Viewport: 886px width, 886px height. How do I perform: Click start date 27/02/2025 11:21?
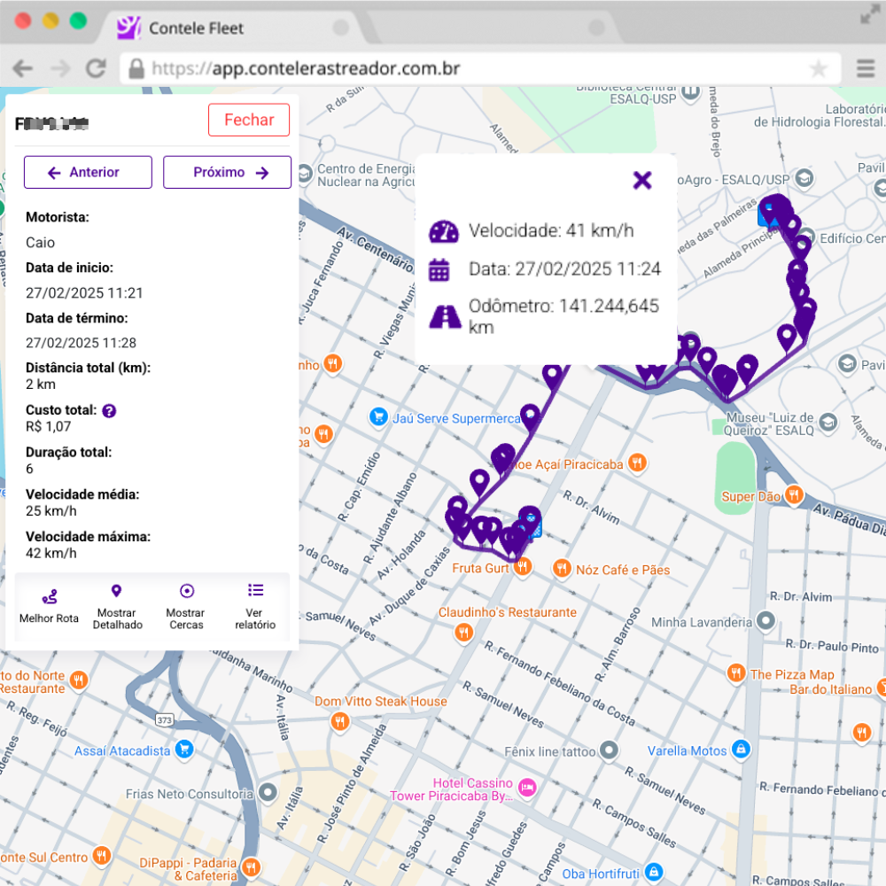coord(84,292)
